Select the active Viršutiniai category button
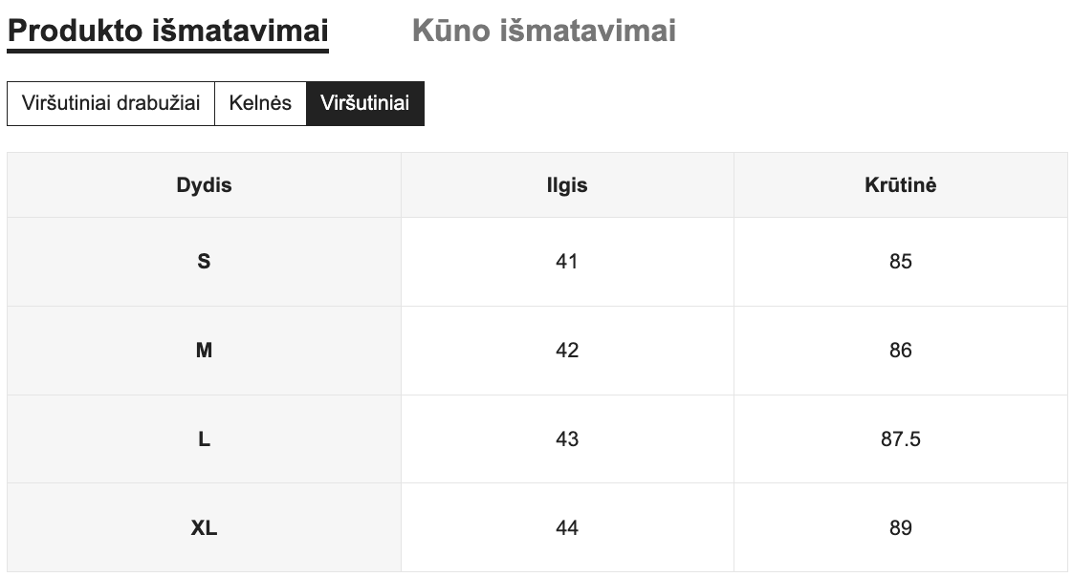Image resolution: width=1073 pixels, height=577 pixels. (364, 103)
